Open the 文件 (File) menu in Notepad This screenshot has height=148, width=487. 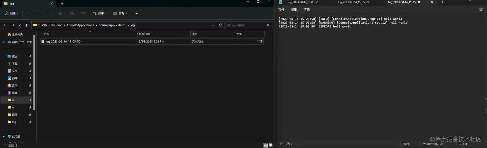[x=281, y=10]
